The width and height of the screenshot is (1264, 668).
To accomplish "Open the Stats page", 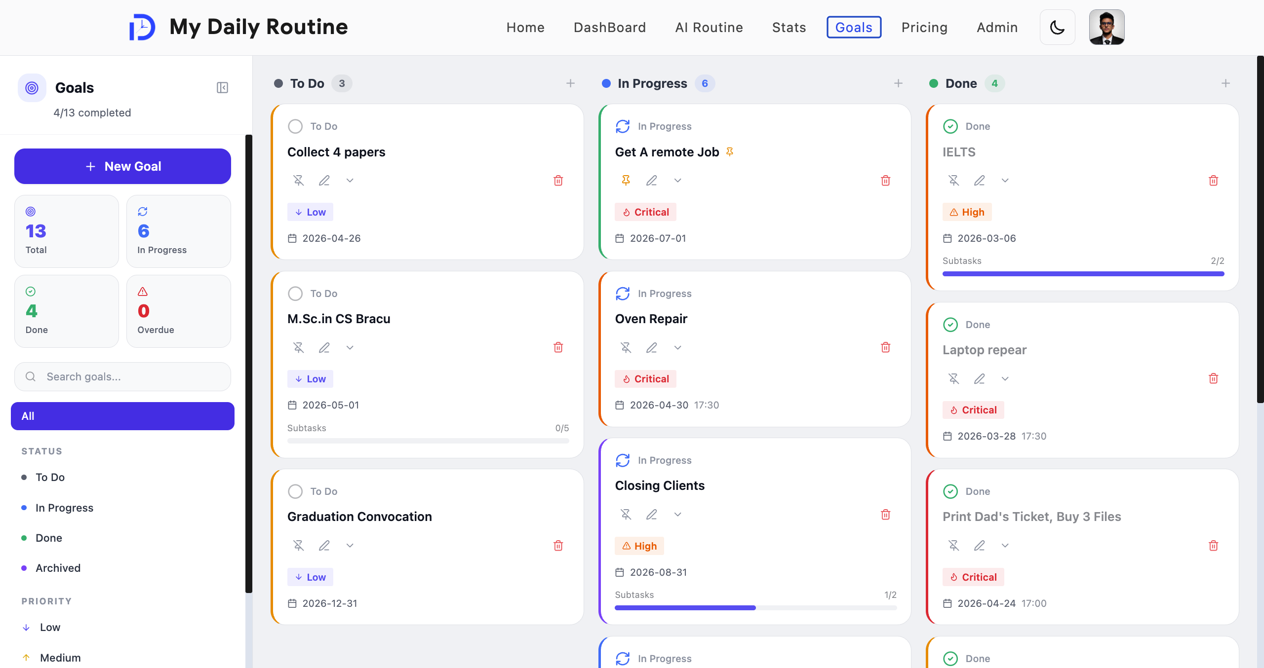I will pos(789,27).
